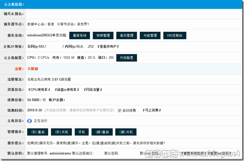
Task: Click the 硬盘: 20 G value
Action: coord(86,57)
